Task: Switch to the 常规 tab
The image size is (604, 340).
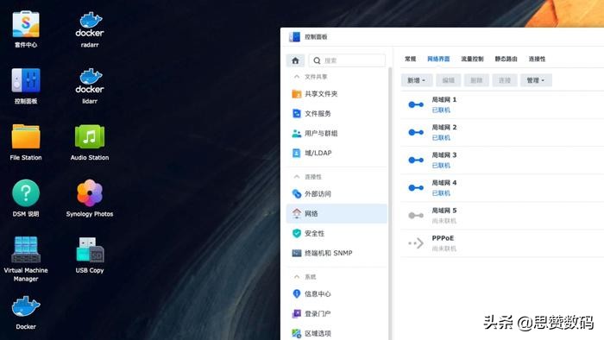Action: click(410, 59)
